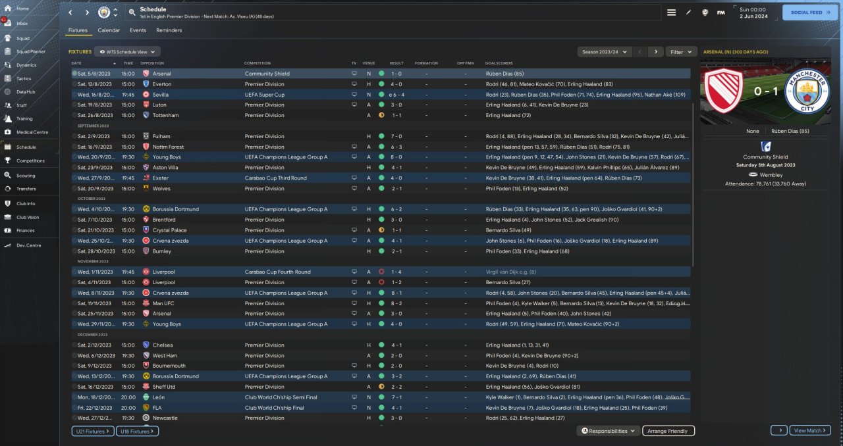Select the radio dot beside Sevilla fixture
Viewport: 843px width, 446px height.
74,95
